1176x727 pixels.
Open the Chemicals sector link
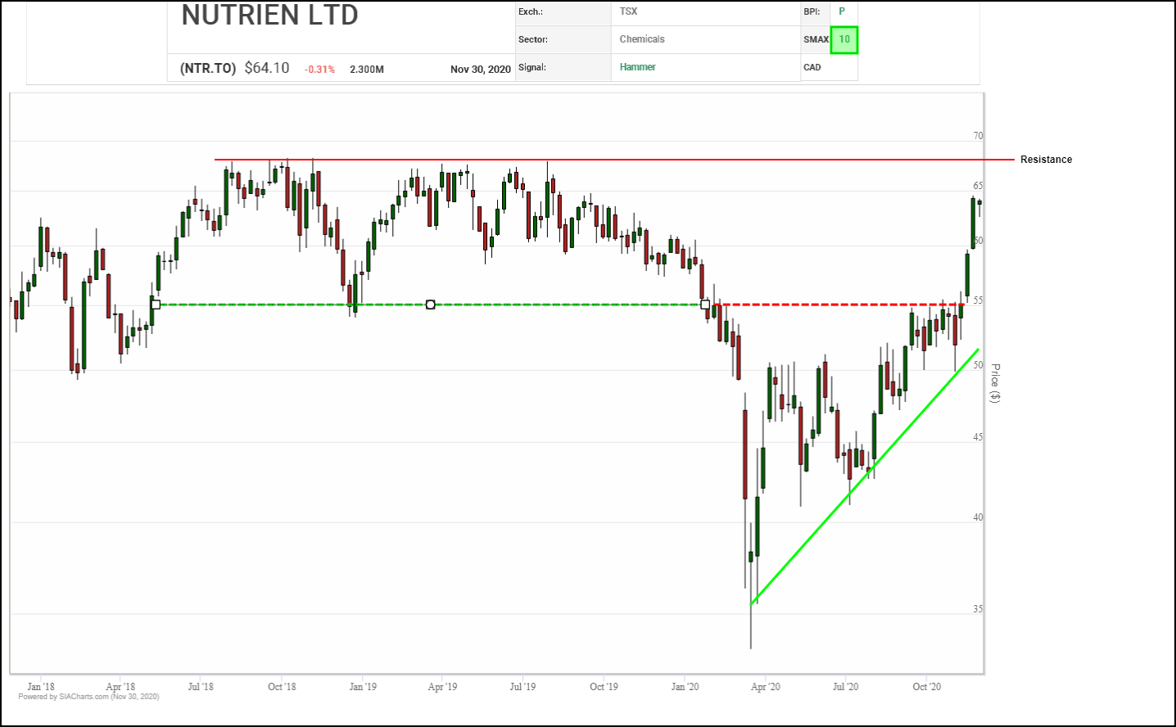pyautogui.click(x=642, y=39)
